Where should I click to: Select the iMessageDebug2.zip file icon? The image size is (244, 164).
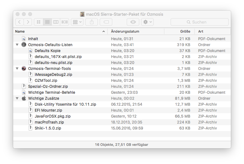30,74
